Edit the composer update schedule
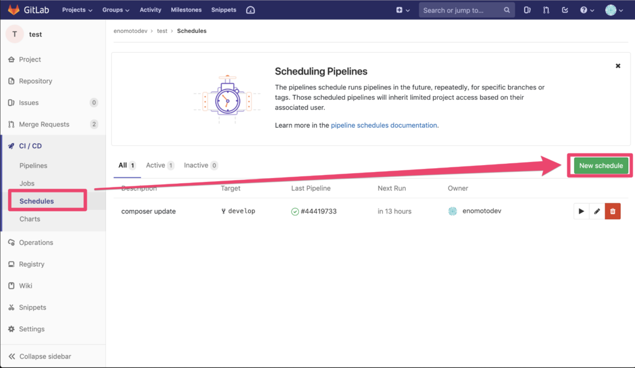The image size is (635, 368). [597, 211]
